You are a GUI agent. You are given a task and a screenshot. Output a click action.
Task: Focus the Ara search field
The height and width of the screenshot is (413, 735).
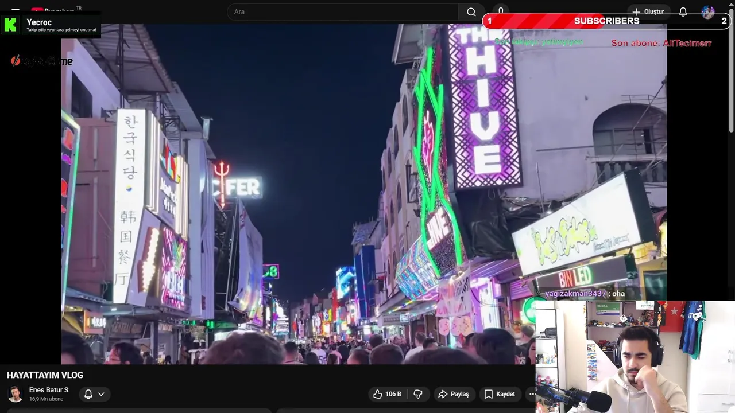343,12
